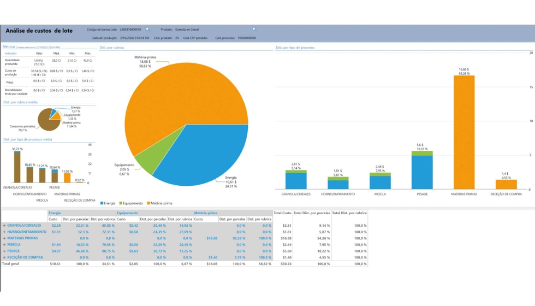
Task: Expand the PESAGE row in table
Action: [4, 251]
